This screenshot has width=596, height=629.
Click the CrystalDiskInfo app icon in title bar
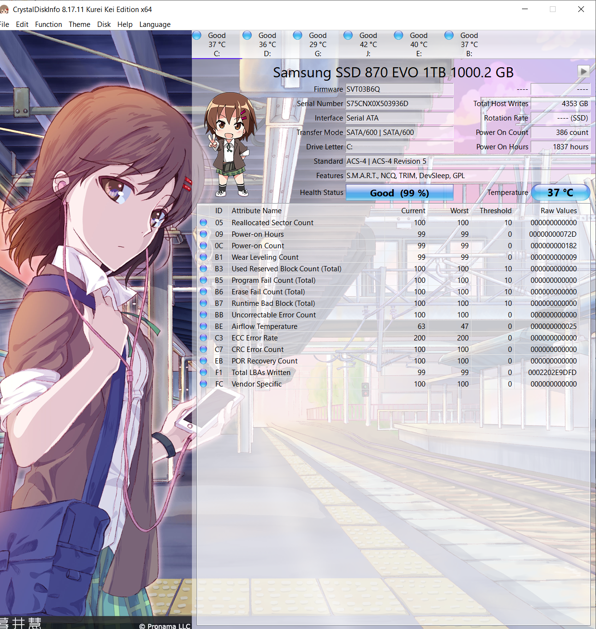click(5, 9)
